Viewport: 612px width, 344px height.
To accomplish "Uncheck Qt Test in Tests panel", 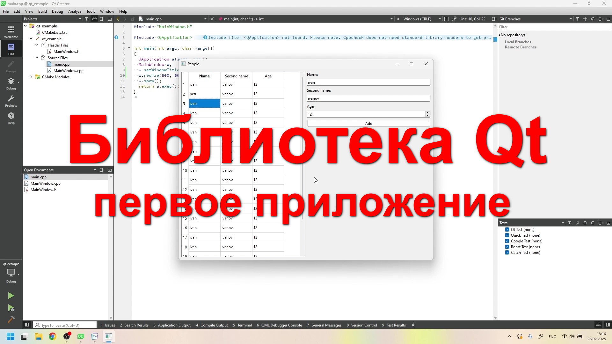I will [x=507, y=230].
